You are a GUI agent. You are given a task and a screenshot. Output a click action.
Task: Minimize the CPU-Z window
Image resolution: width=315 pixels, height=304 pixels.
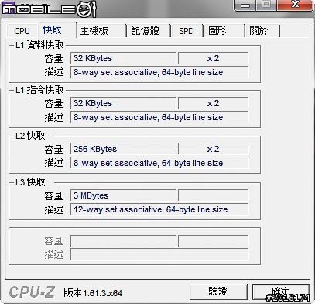pyautogui.click(x=245, y=5)
